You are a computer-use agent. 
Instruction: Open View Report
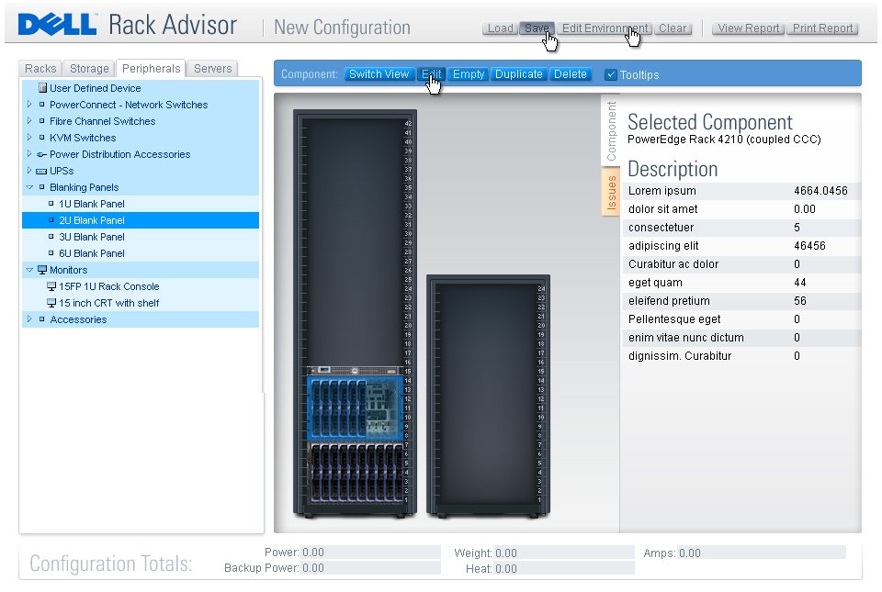coord(748,28)
